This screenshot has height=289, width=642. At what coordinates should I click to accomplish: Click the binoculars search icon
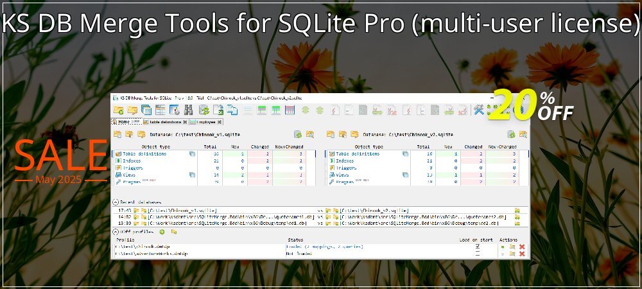click(x=188, y=110)
